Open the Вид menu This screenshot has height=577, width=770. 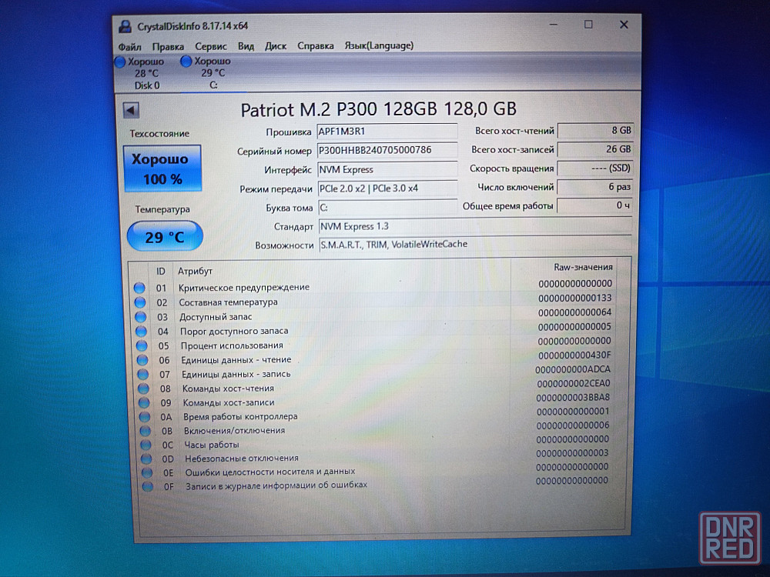tap(246, 46)
